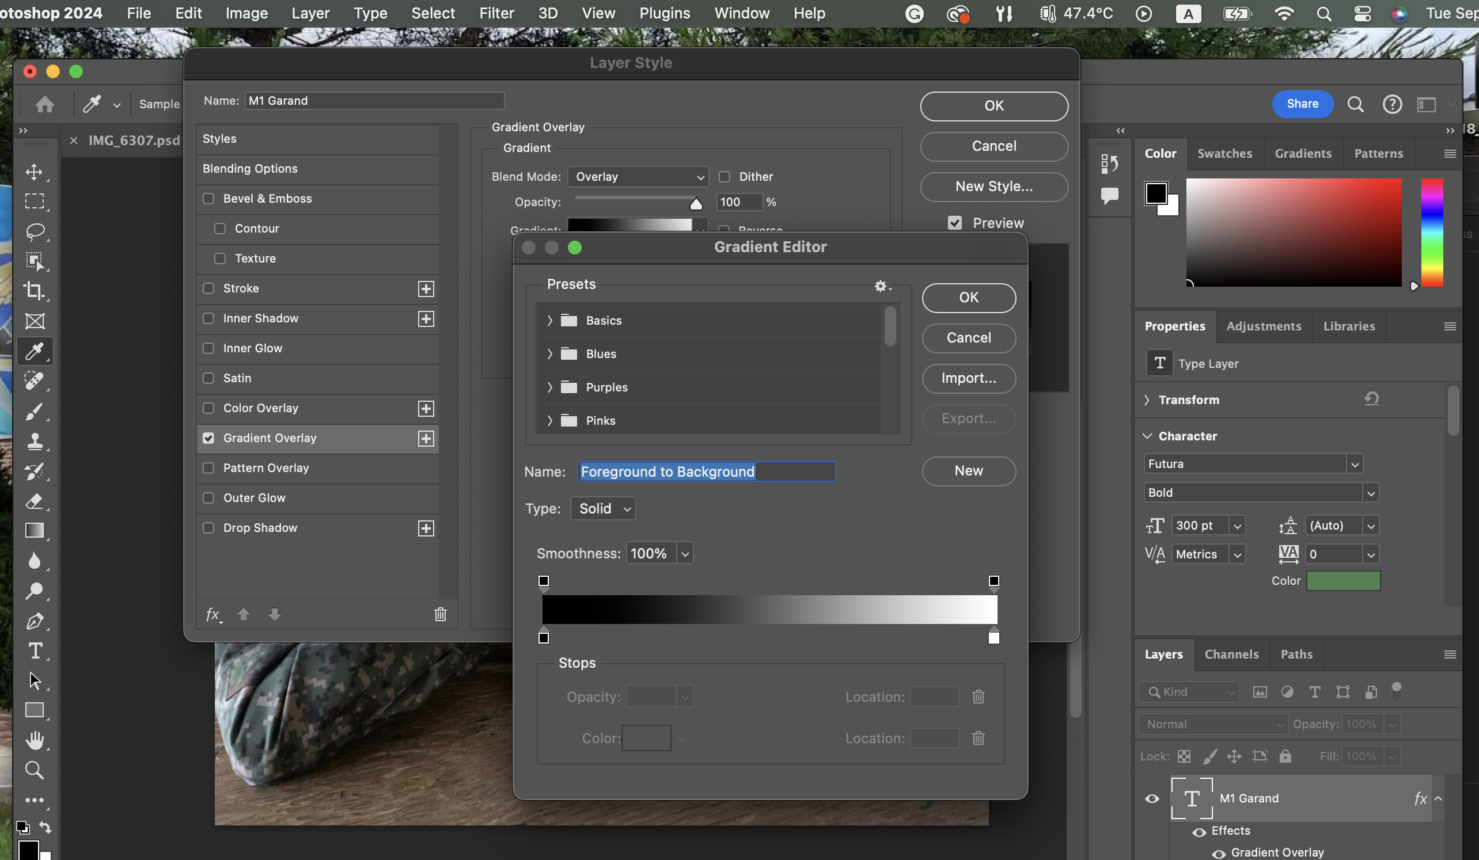Image resolution: width=1479 pixels, height=860 pixels.
Task: Hide the M1 Garand layer visibility eye
Action: coord(1152,798)
